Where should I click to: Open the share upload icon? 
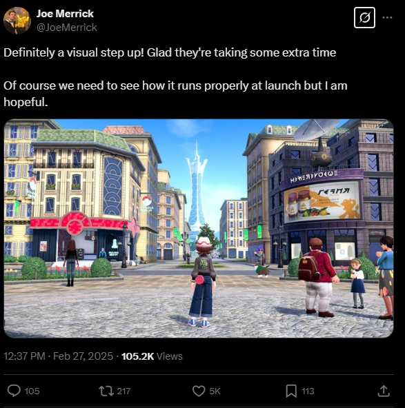coord(384,391)
